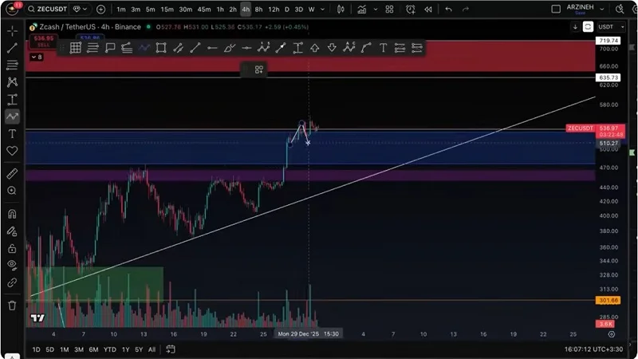Set date range to YTD
The image size is (638, 359).
pos(110,349)
